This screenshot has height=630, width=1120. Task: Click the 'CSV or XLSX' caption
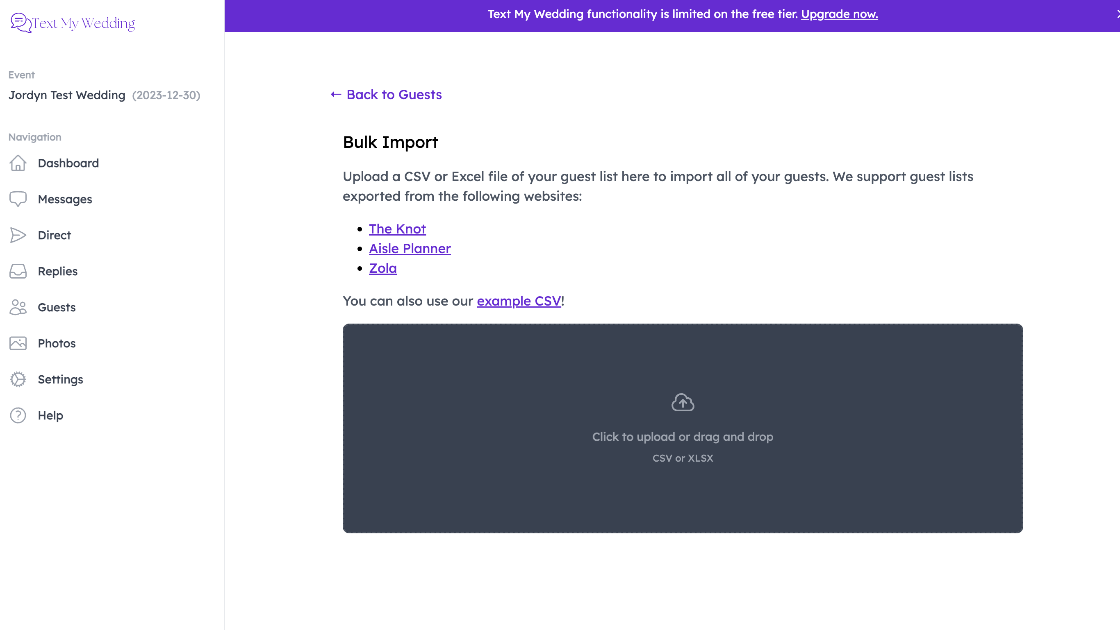click(x=683, y=458)
